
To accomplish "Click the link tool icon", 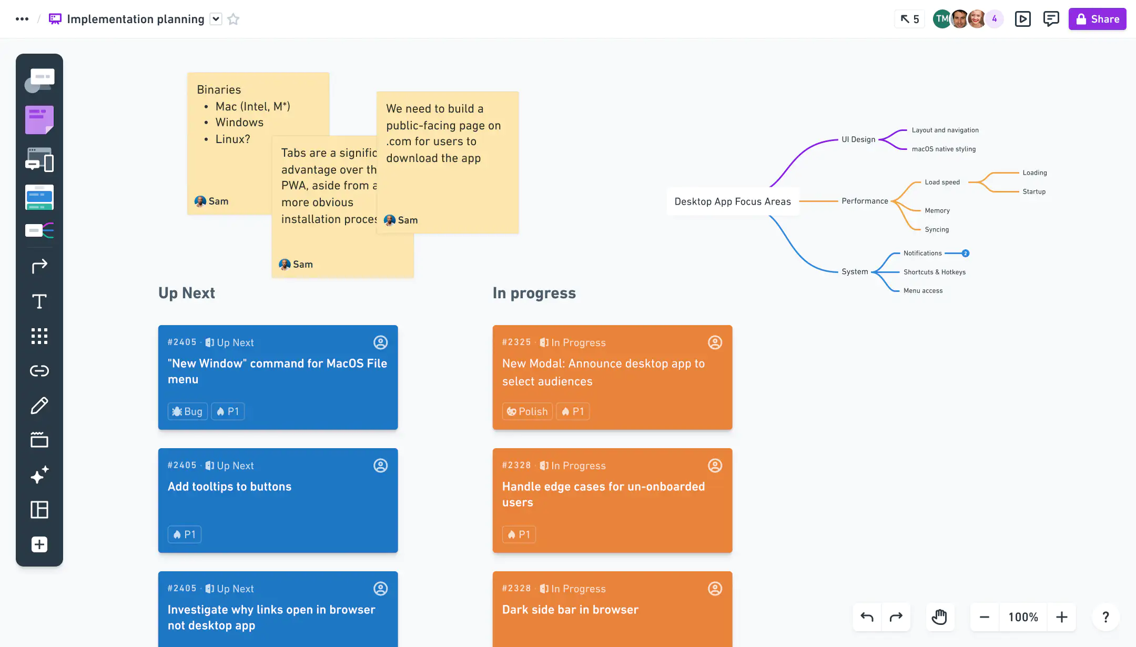I will pos(39,371).
